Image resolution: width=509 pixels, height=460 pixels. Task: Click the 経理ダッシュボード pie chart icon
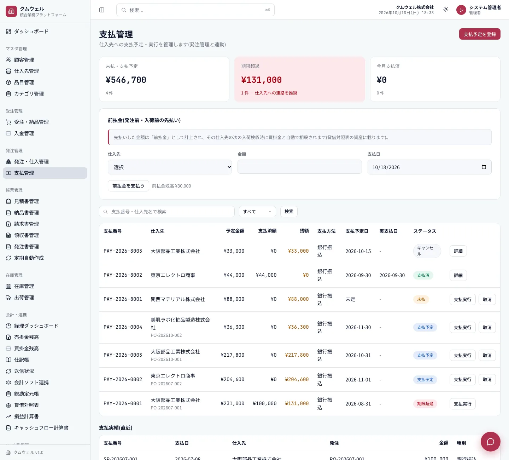[x=8, y=326]
